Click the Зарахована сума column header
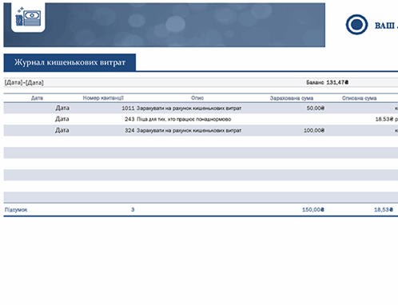 292,98
